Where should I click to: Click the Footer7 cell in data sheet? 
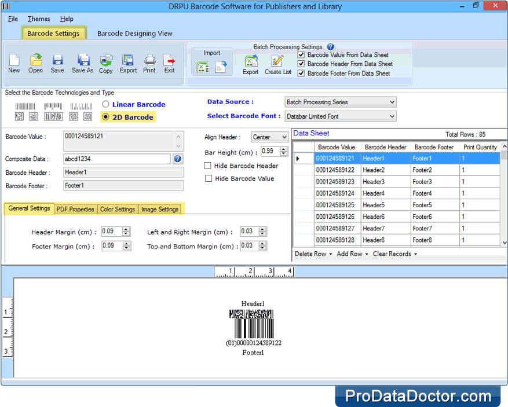point(435,228)
